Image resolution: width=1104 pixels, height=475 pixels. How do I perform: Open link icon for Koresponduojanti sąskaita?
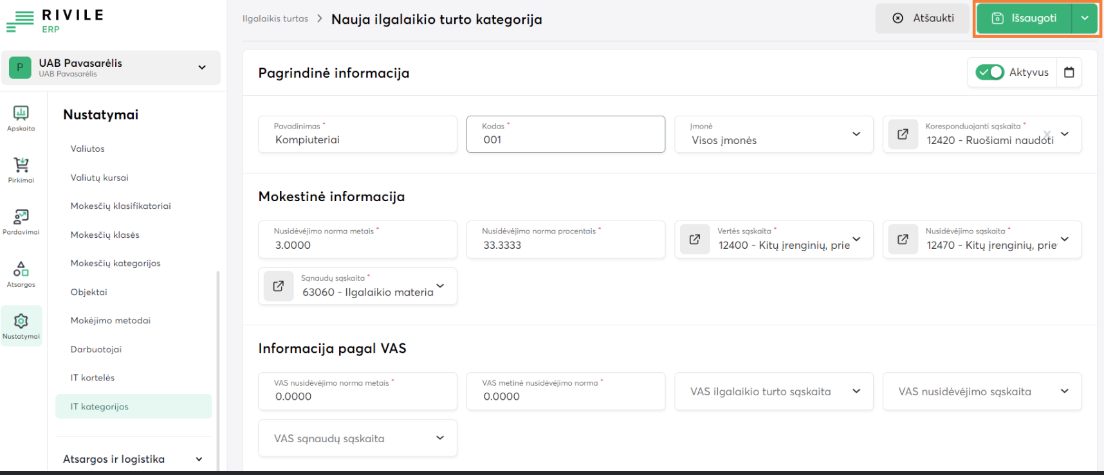(903, 134)
